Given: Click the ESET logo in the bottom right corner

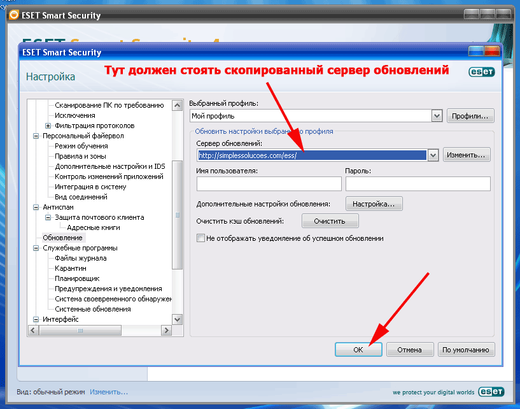Looking at the screenshot, I should 496,392.
